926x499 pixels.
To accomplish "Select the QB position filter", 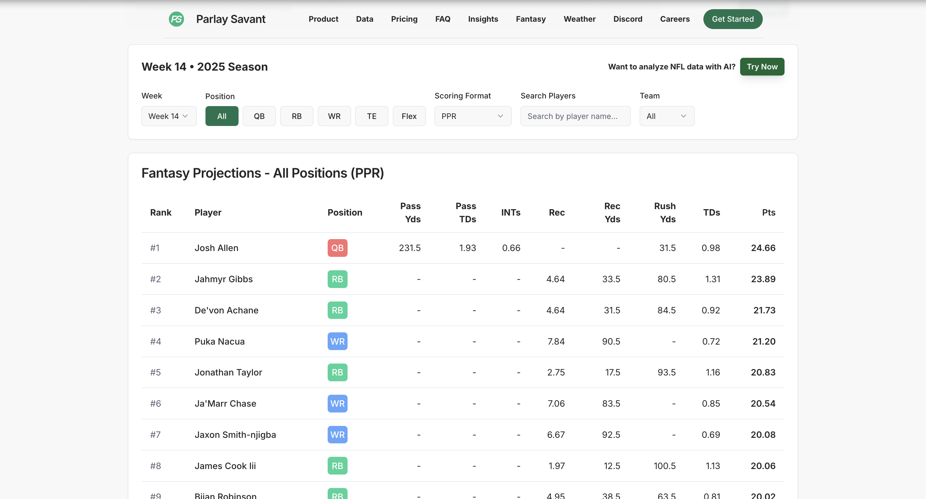I will pos(259,116).
